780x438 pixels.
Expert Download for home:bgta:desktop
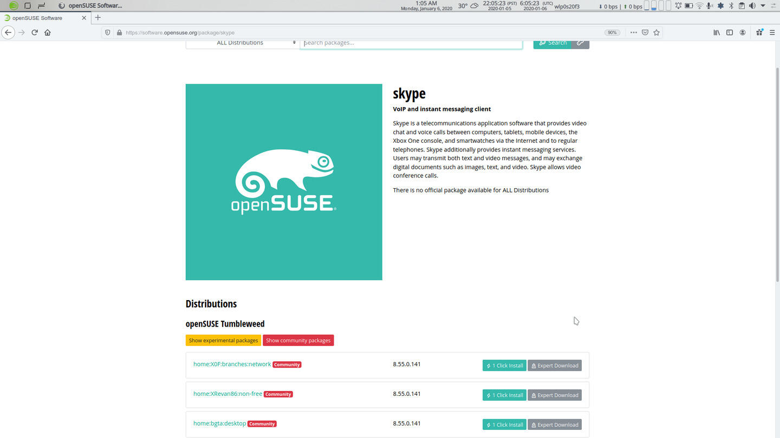coord(555,424)
